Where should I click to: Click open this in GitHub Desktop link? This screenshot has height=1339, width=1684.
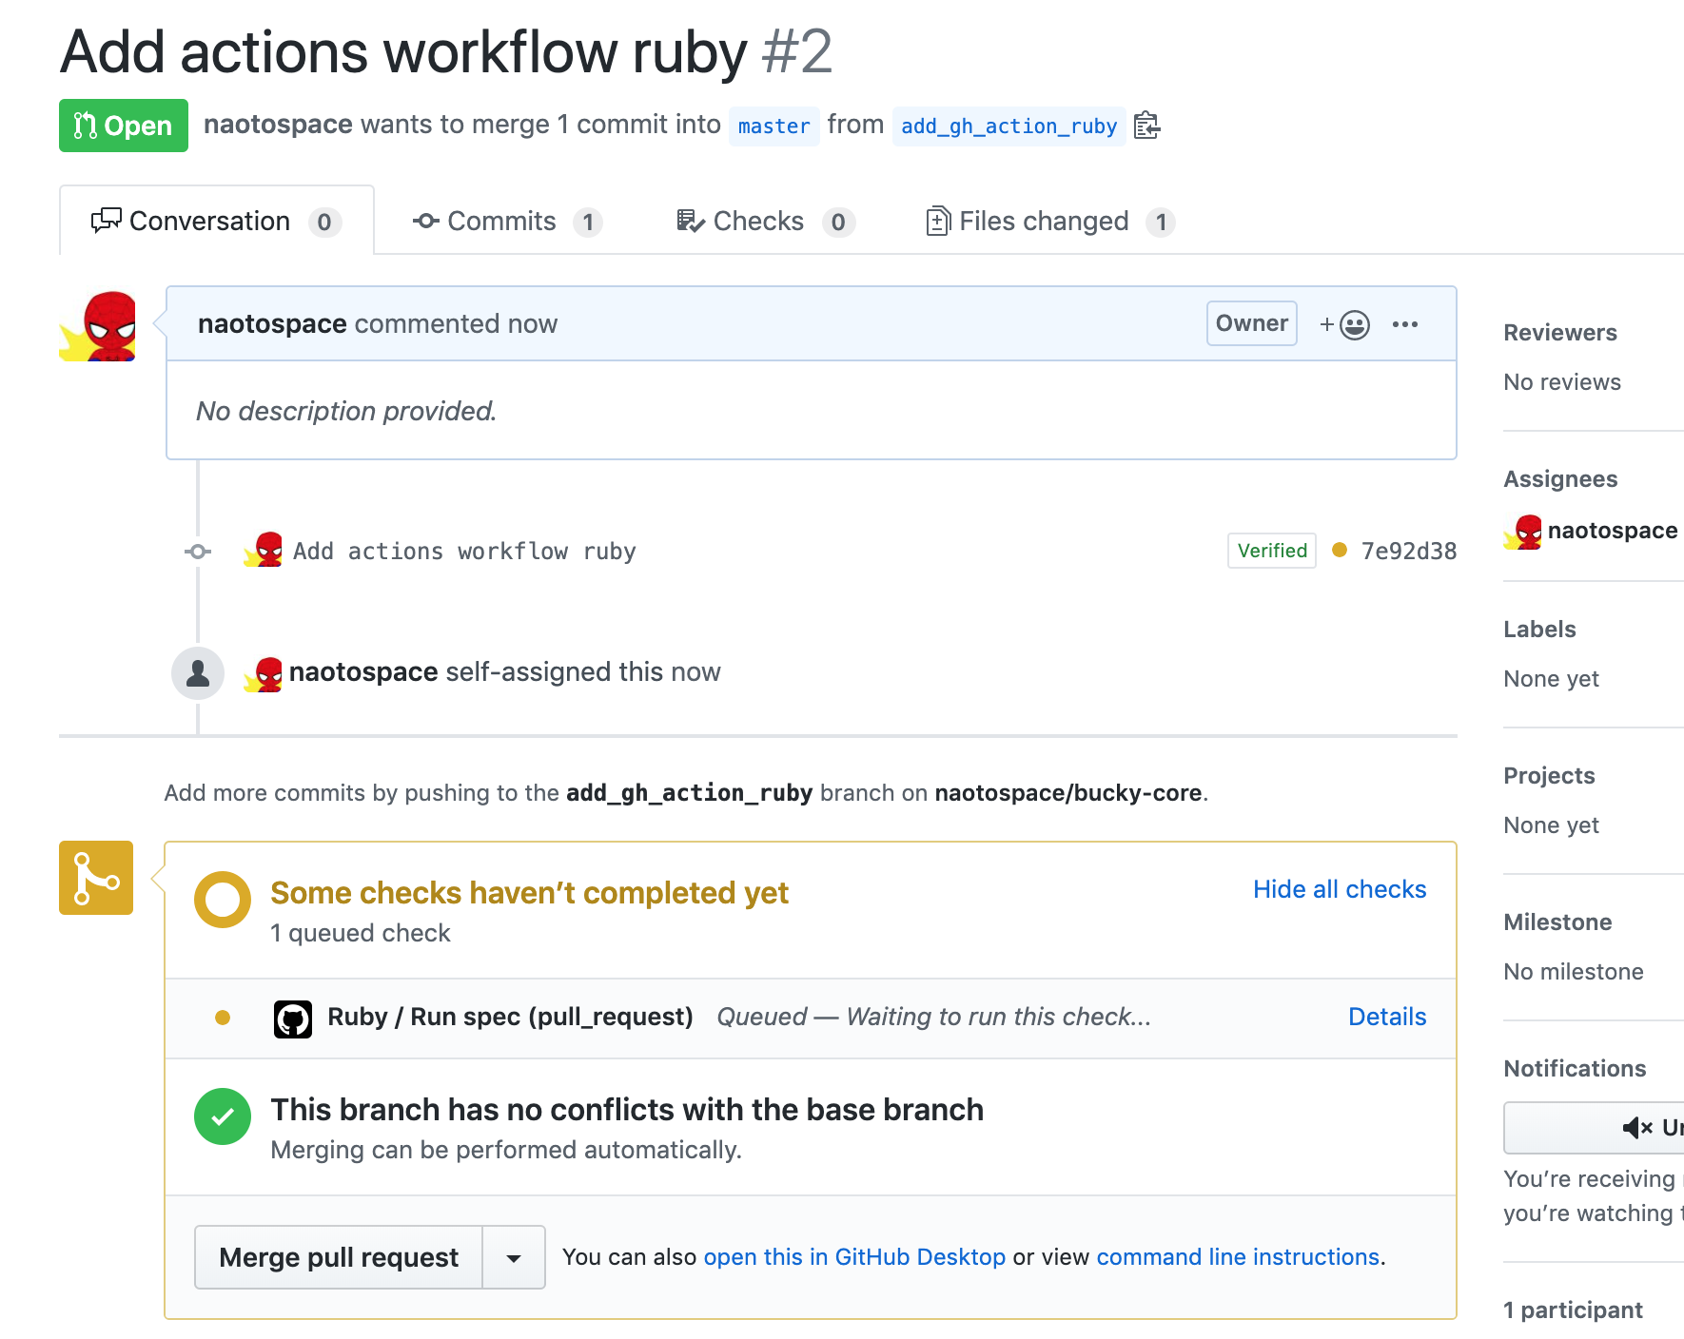854,1257
